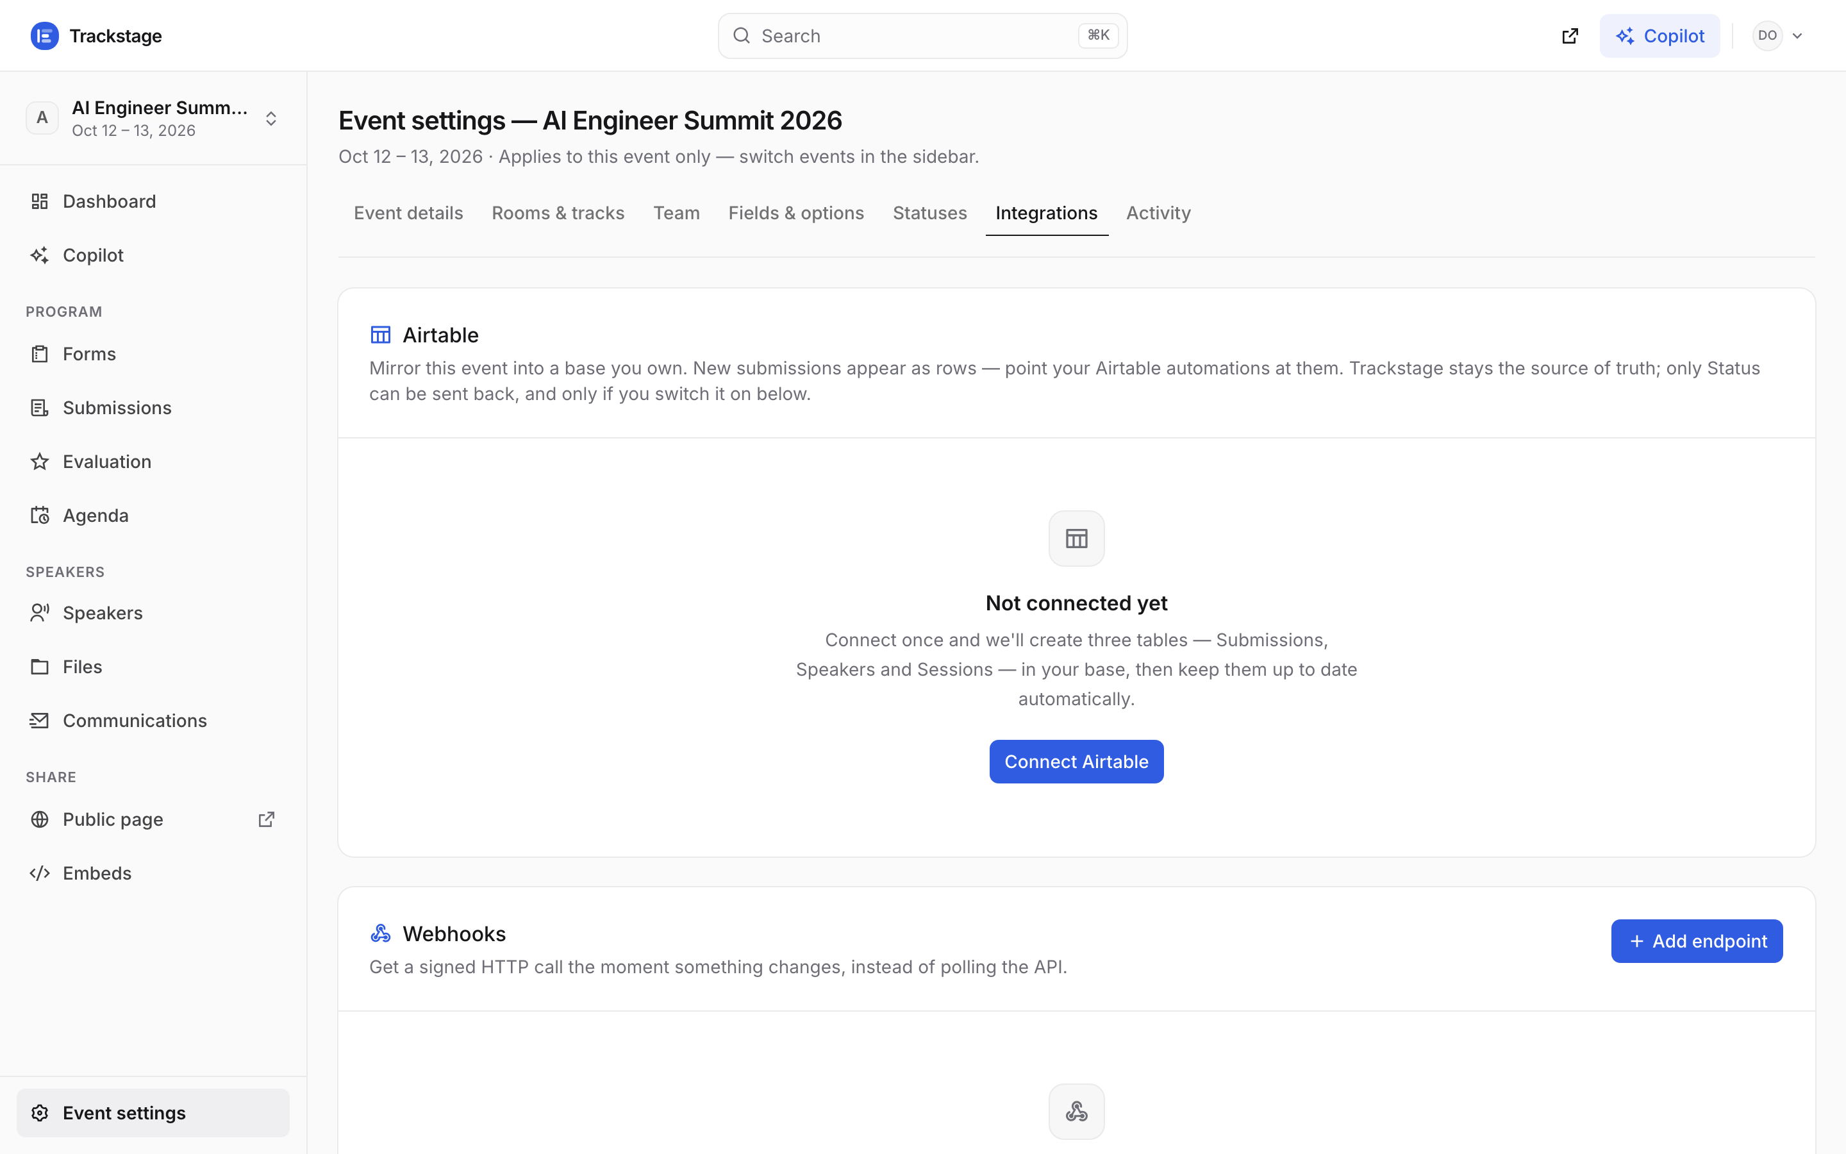Click the 'Event settings — AI Engineer Summit 2026' title
Viewport: 1846px width, 1154px height.
click(590, 121)
